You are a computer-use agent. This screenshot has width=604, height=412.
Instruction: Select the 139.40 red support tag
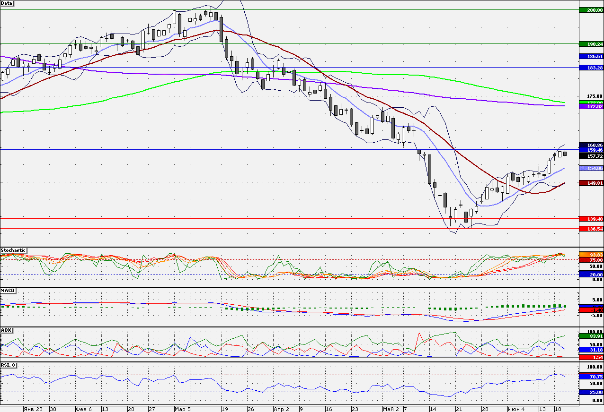pos(591,219)
